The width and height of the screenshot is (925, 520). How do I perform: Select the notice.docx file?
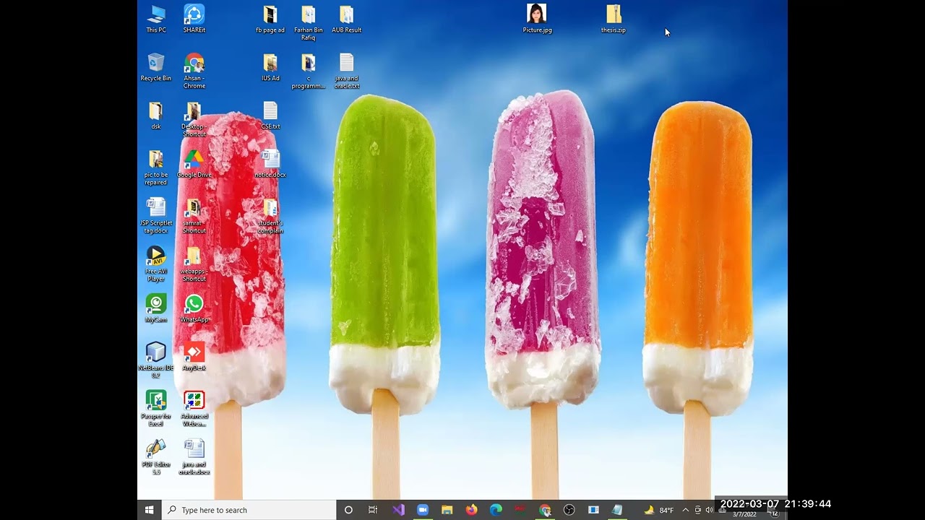[270, 164]
